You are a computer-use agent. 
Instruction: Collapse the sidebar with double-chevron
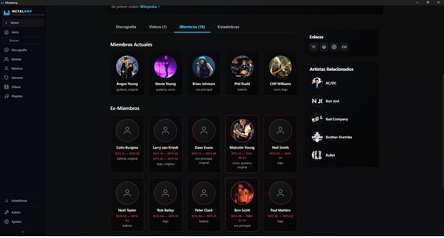coord(23,232)
